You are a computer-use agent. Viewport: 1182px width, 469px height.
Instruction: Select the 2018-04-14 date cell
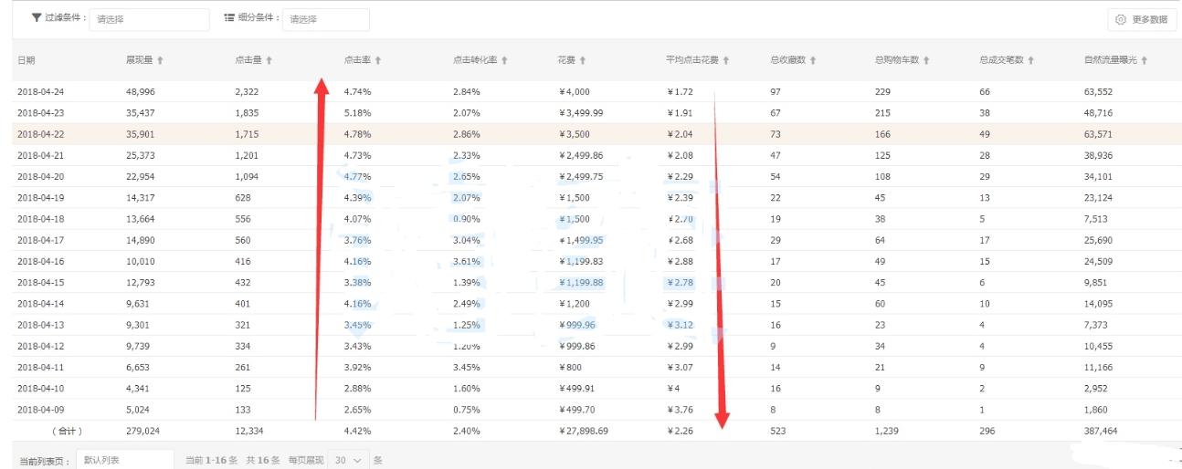point(42,304)
